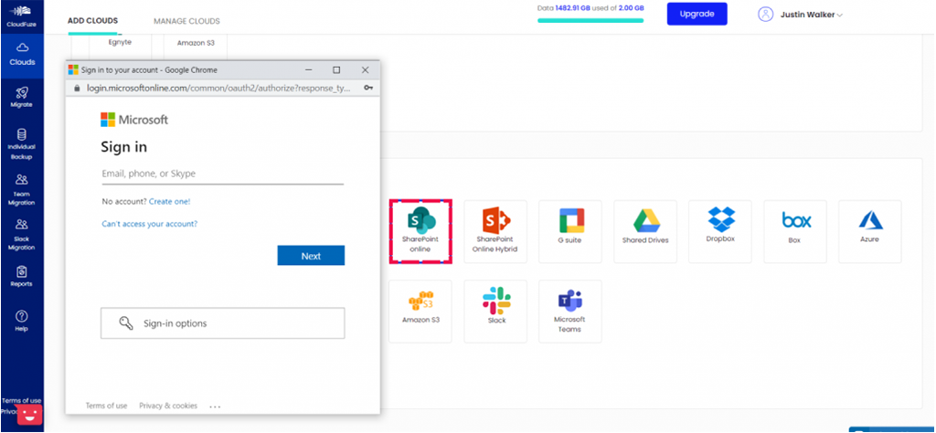Select the Shared Drives cloud tile
Screen dimensions: 936x433
point(645,231)
